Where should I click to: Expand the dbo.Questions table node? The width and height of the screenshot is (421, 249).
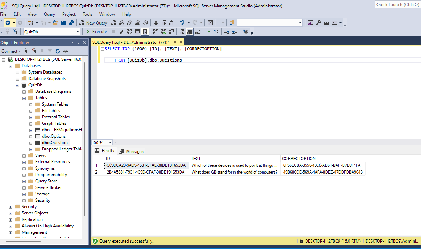[x=31, y=143]
